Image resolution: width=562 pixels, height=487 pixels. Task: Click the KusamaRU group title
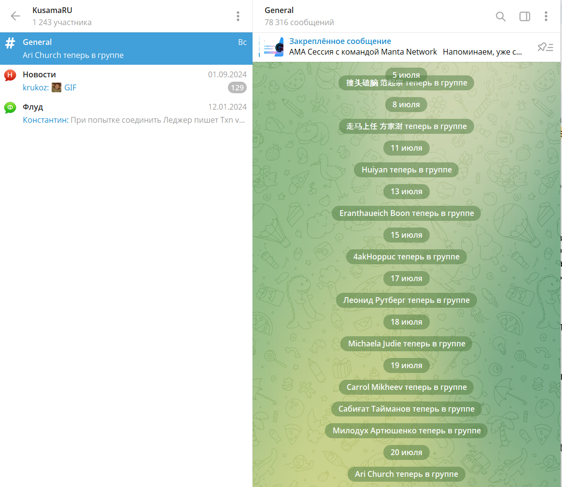coord(52,10)
